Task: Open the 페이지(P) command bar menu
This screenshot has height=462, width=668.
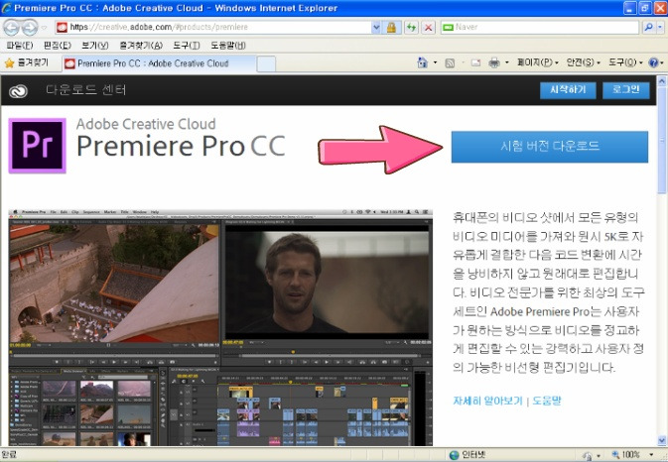Action: pos(537,63)
